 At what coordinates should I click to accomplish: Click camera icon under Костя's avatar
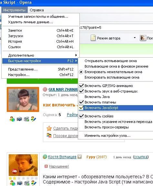20,183
